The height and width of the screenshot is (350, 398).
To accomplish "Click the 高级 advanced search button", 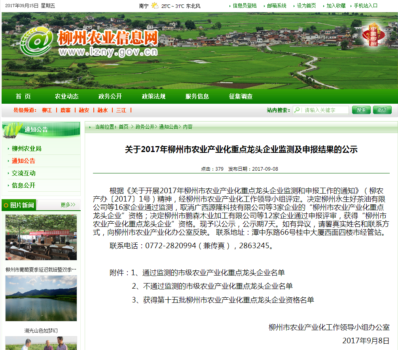I will pos(382,110).
